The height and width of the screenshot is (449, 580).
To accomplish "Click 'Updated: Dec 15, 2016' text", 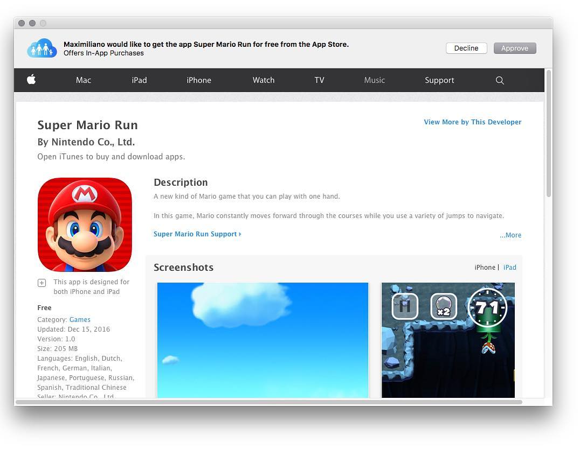I will coord(74,329).
